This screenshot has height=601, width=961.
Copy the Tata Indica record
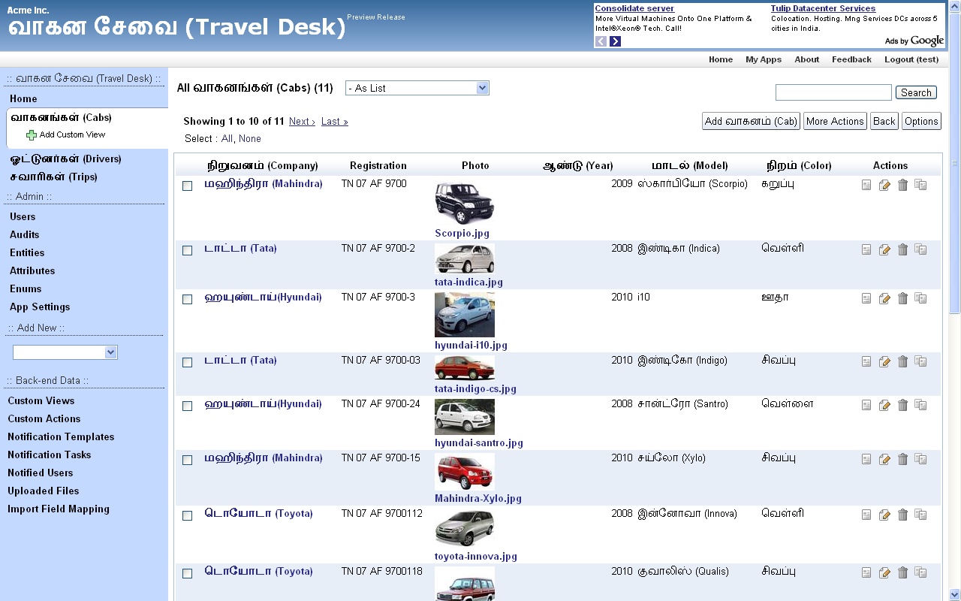click(x=920, y=249)
